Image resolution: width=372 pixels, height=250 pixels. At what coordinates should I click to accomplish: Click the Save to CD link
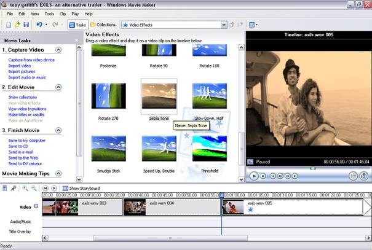(x=18, y=146)
